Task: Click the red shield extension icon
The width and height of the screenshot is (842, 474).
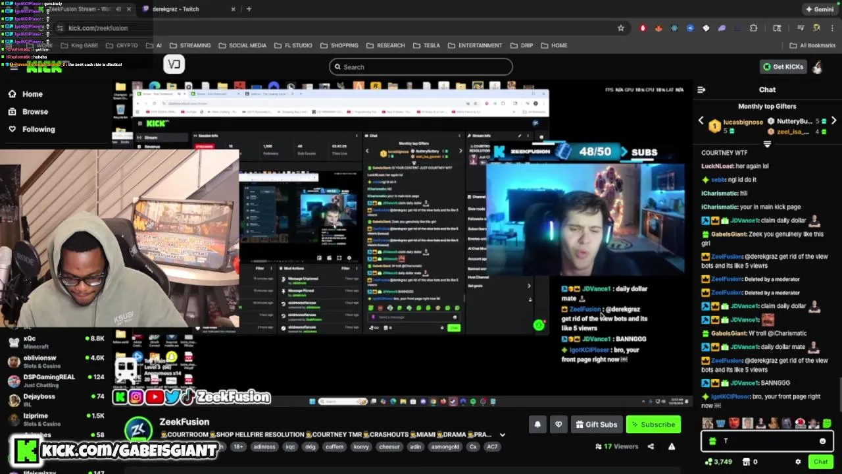Action: 643,28
